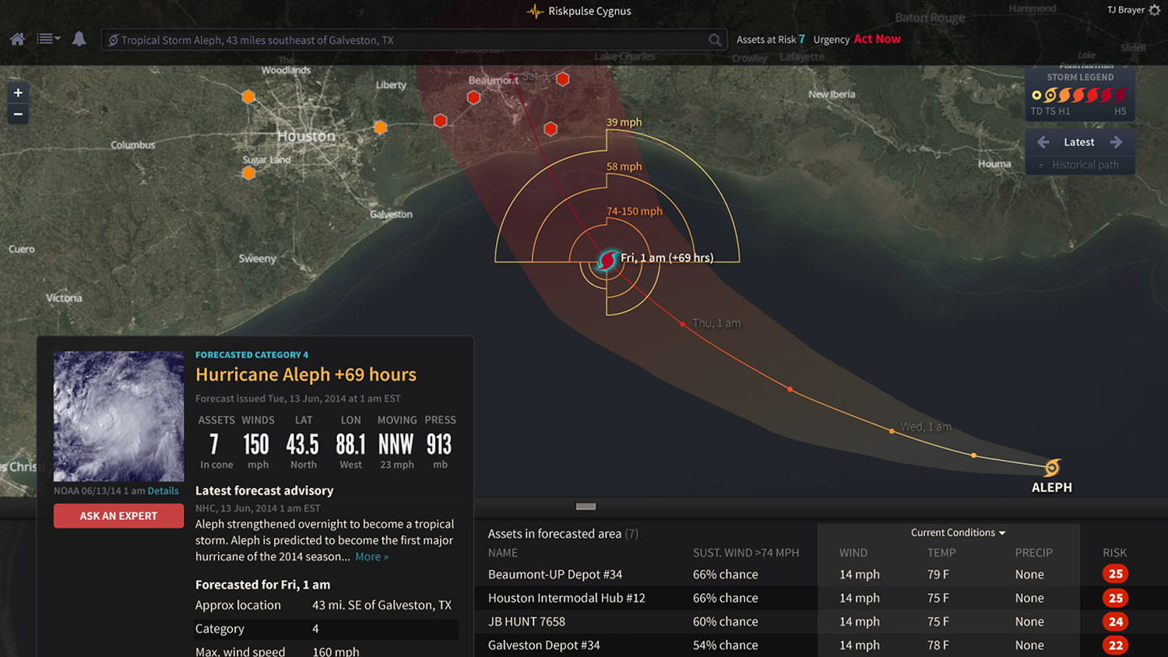Sort by SUST. WIND >74 MPH header
1168x657 pixels.
point(746,553)
